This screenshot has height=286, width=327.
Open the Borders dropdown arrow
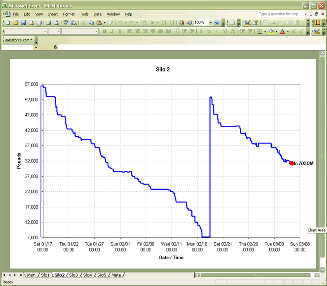click(265, 31)
